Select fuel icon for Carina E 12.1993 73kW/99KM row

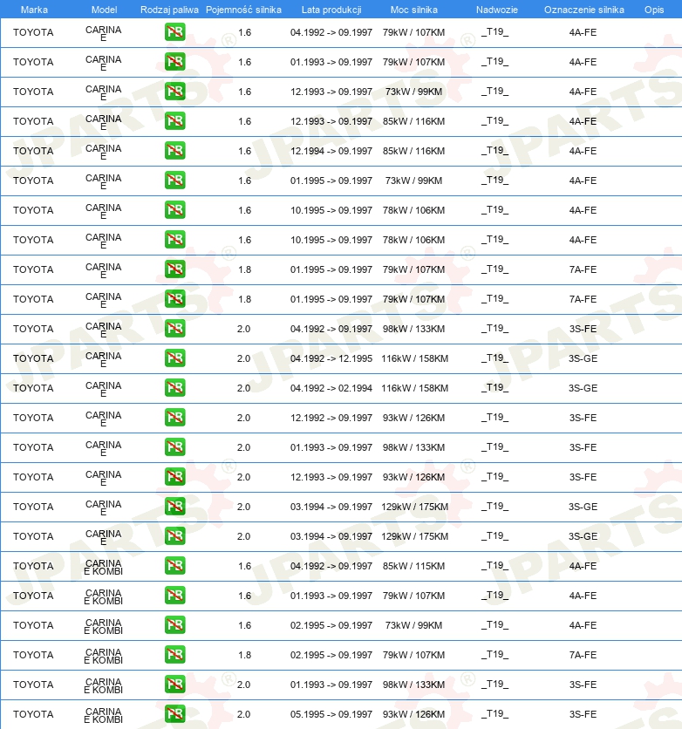point(174,91)
